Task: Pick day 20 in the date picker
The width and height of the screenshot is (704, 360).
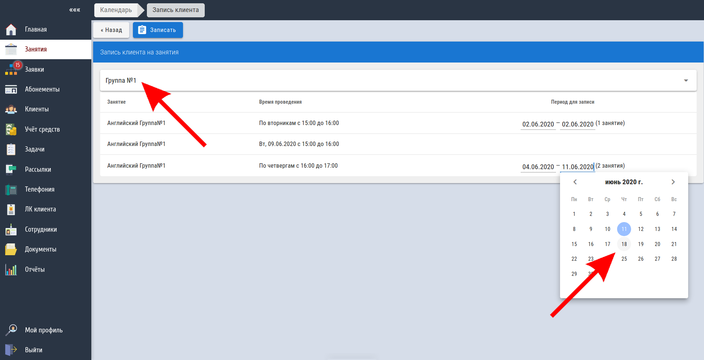Action: point(658,244)
